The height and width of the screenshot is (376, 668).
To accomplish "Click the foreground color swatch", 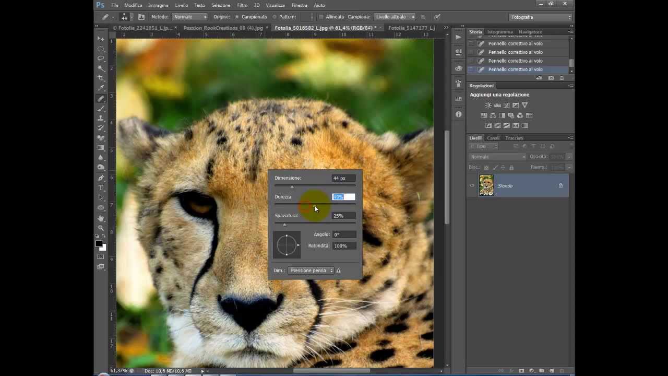I will click(99, 244).
